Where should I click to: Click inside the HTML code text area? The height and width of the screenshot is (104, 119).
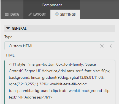pos(60,82)
